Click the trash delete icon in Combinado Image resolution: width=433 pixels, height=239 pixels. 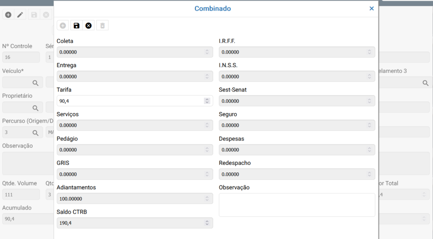tap(101, 26)
